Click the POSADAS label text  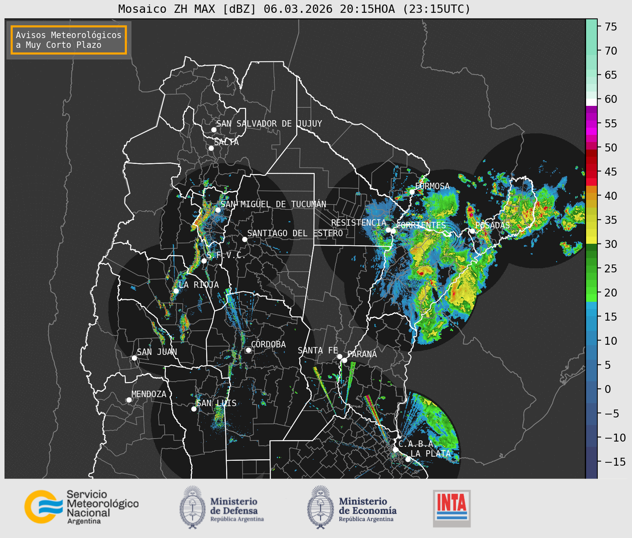492,225
